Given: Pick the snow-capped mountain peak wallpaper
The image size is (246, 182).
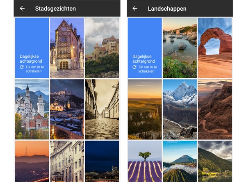Looking at the screenshot, I should coord(180,109).
